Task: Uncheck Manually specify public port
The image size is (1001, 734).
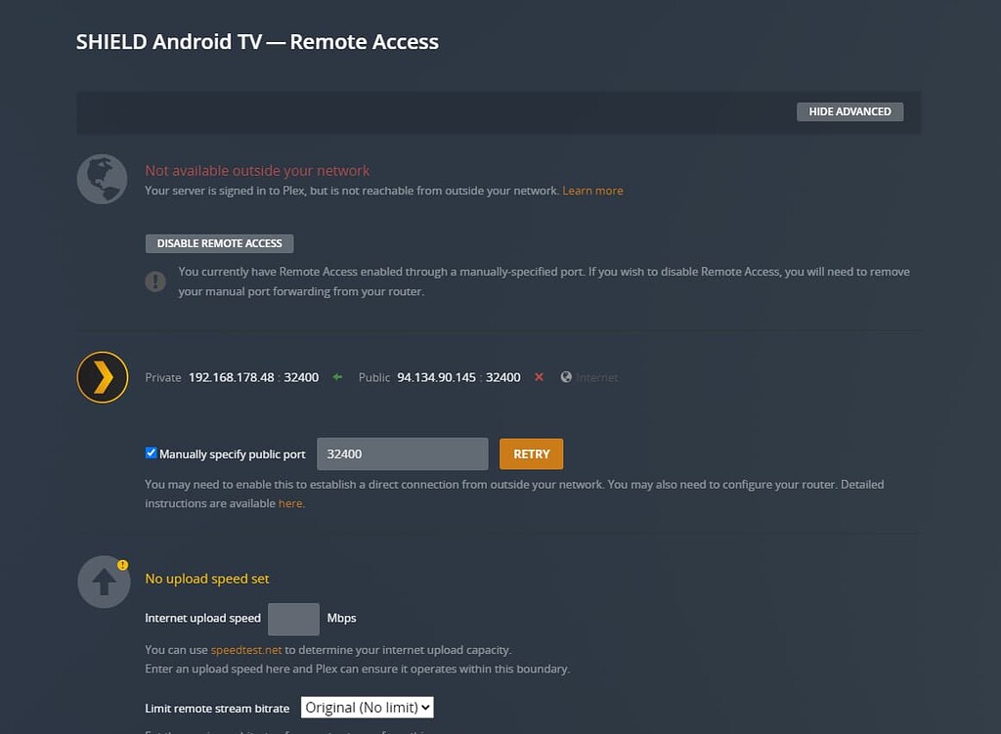Action: click(x=151, y=452)
